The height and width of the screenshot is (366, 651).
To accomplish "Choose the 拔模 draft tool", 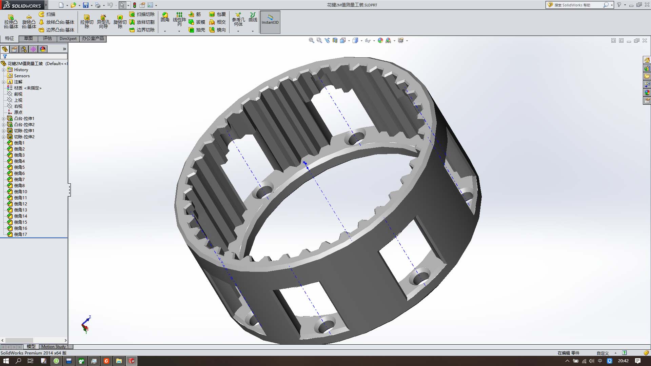I will 197,22.
